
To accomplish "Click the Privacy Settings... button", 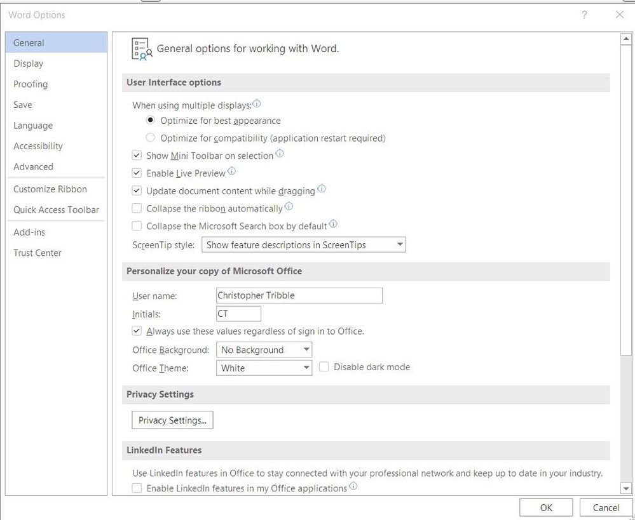I will point(172,420).
